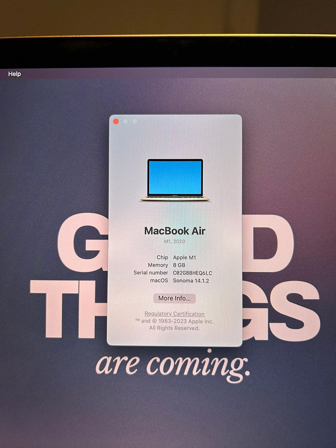Select the serial number C02G8BHEQ6LC
336x448 pixels.
193,273
